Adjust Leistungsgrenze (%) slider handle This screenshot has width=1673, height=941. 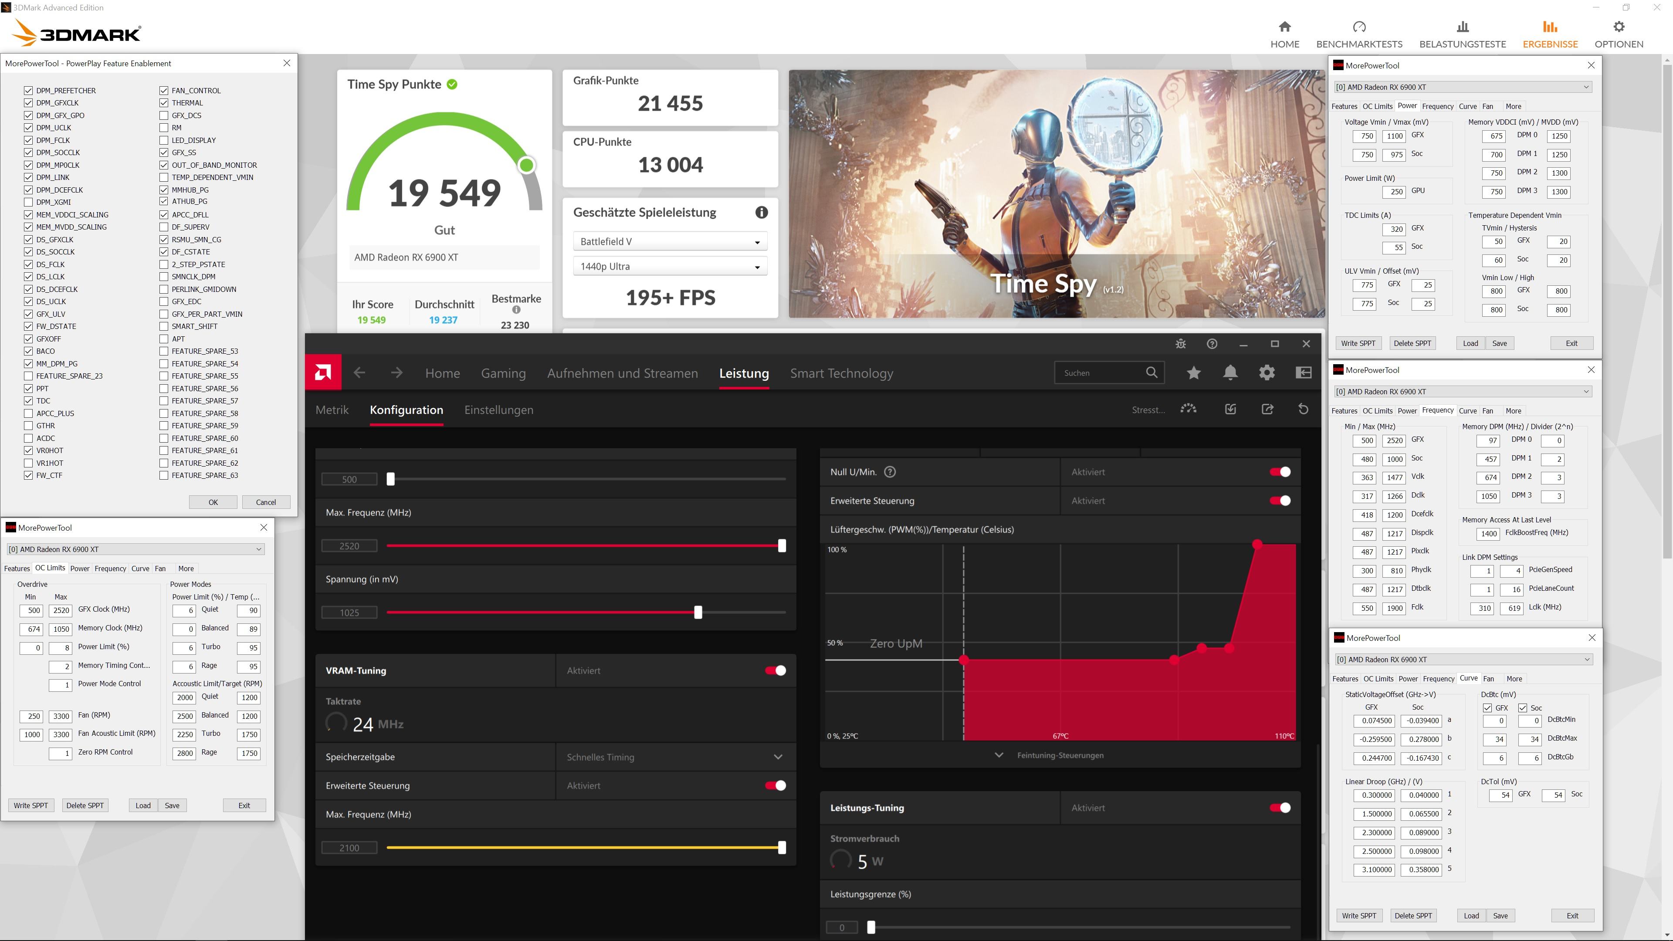[871, 927]
